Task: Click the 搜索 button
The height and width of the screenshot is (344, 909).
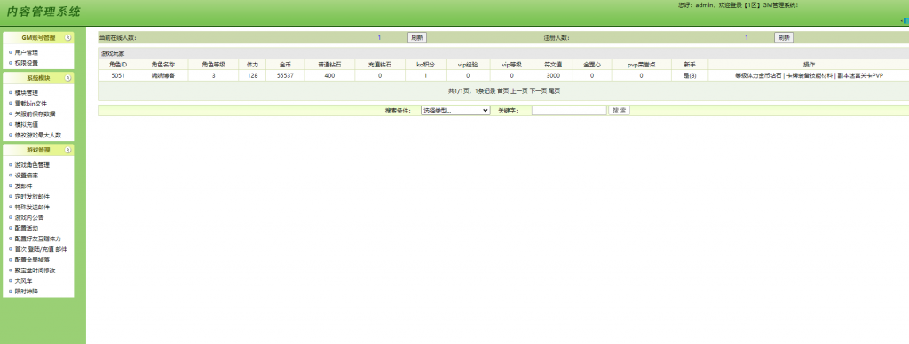Action: [x=619, y=111]
